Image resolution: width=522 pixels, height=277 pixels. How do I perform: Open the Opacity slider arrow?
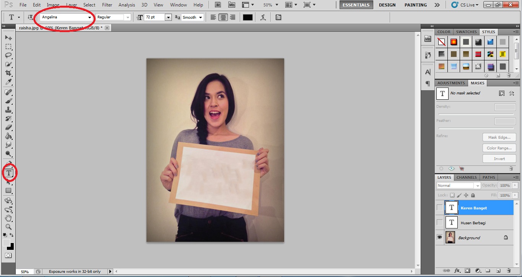tap(515, 185)
